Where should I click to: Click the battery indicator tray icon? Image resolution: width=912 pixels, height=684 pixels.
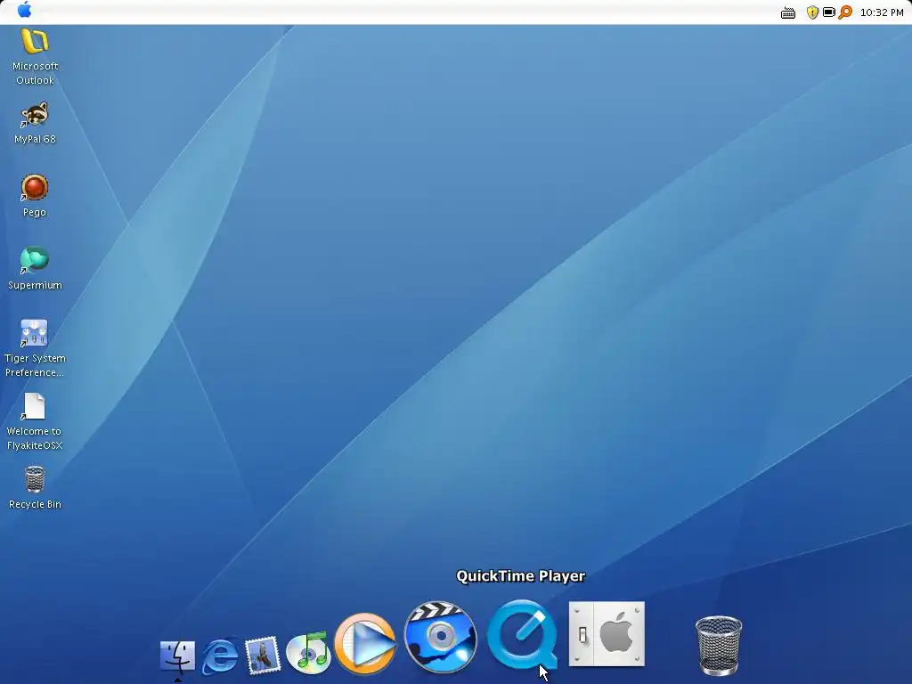coord(829,12)
